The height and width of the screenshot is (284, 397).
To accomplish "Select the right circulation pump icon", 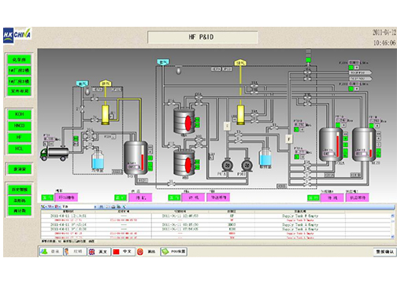I will click(x=247, y=165).
